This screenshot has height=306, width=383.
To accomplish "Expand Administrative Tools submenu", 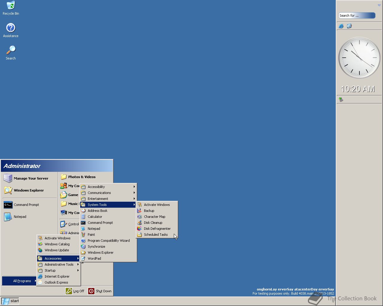I will pyautogui.click(x=59, y=264).
